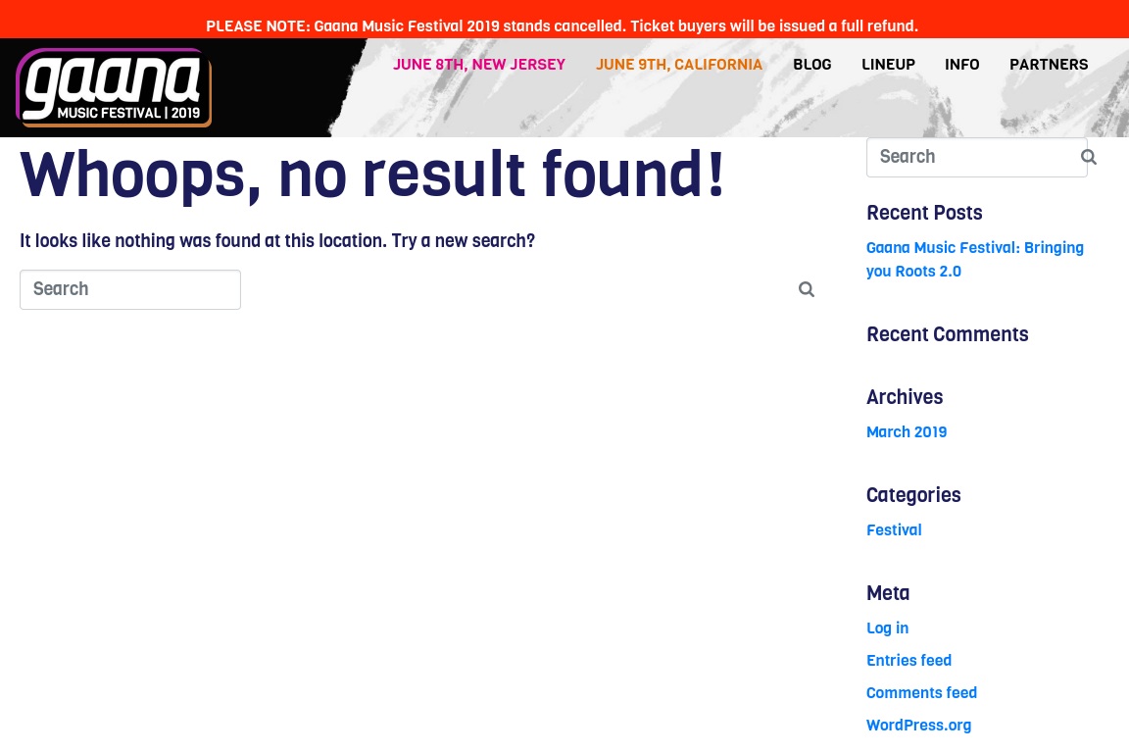Open the Entries feed link
1129x753 pixels.
pos(908,660)
